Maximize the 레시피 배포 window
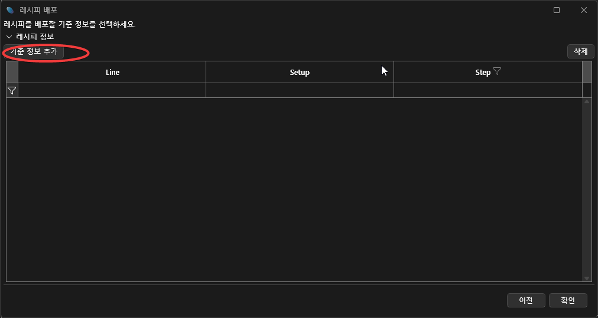Image resolution: width=598 pixels, height=318 pixels. pos(557,10)
